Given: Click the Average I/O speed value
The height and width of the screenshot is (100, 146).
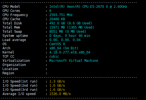Looking at the screenshot, I should point(60,94).
